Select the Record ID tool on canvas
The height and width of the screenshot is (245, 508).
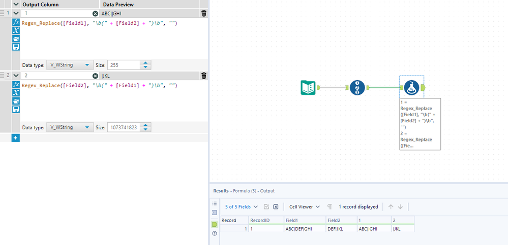(357, 87)
